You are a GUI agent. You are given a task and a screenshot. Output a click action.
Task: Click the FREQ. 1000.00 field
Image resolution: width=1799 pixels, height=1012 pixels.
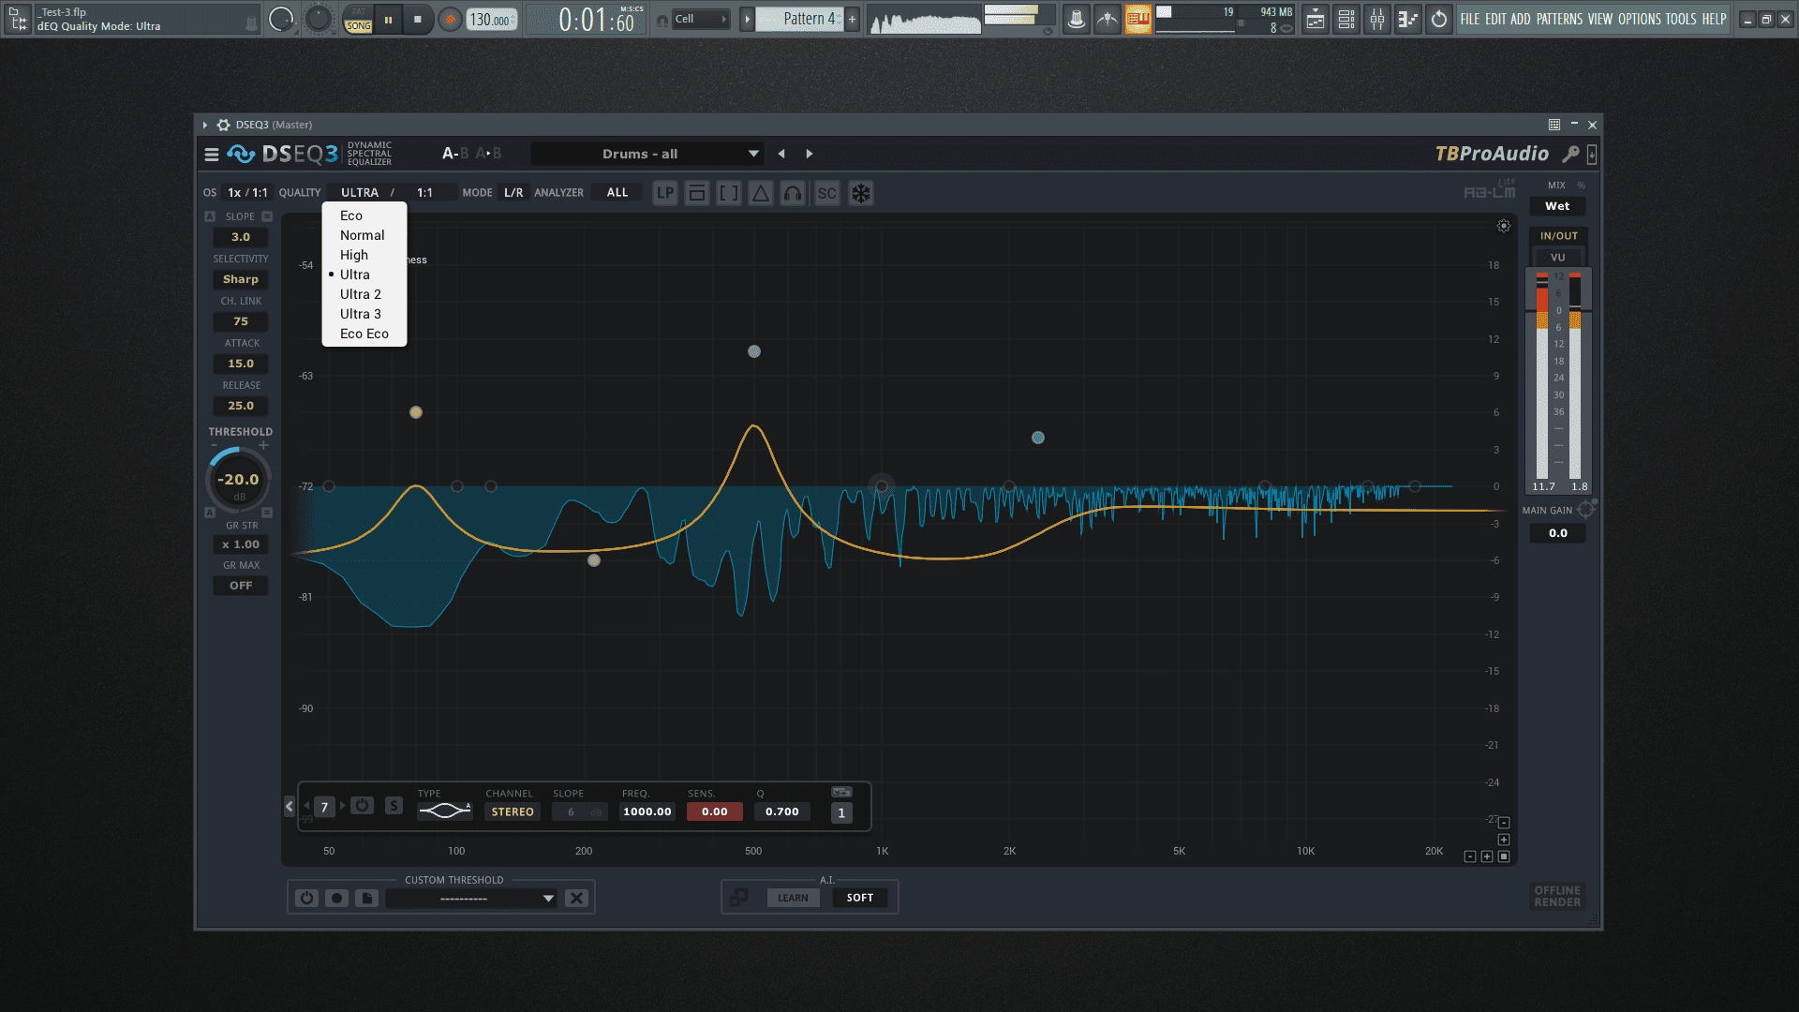pyautogui.click(x=647, y=811)
